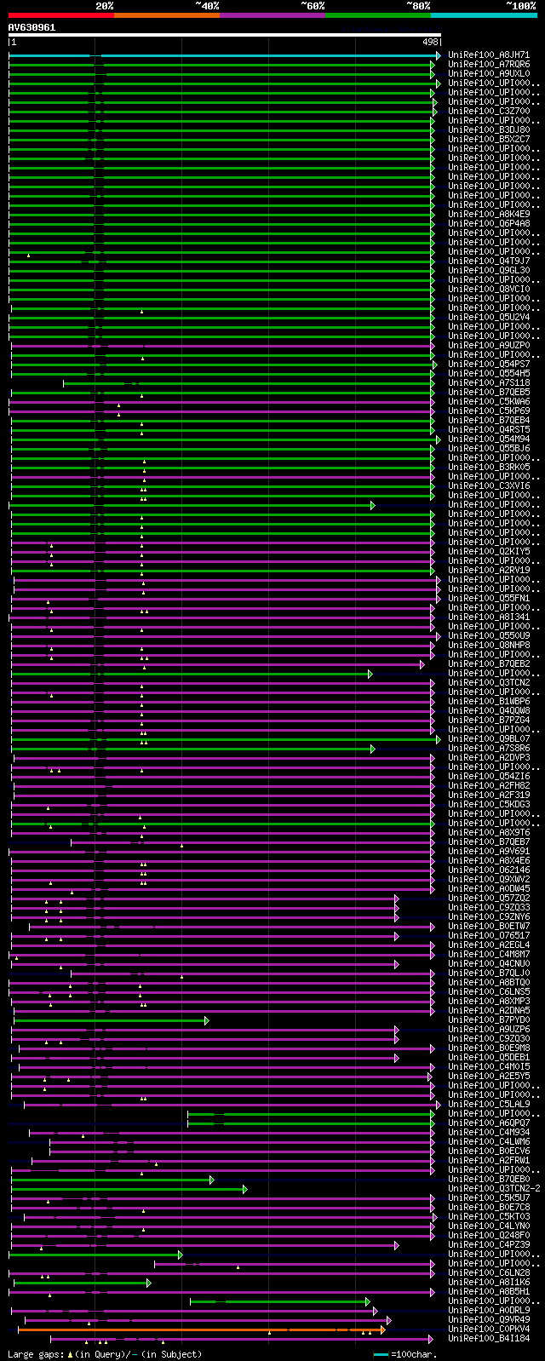
Task: Select hit label UniRef100_Q5U2V4
Action: (x=489, y=318)
